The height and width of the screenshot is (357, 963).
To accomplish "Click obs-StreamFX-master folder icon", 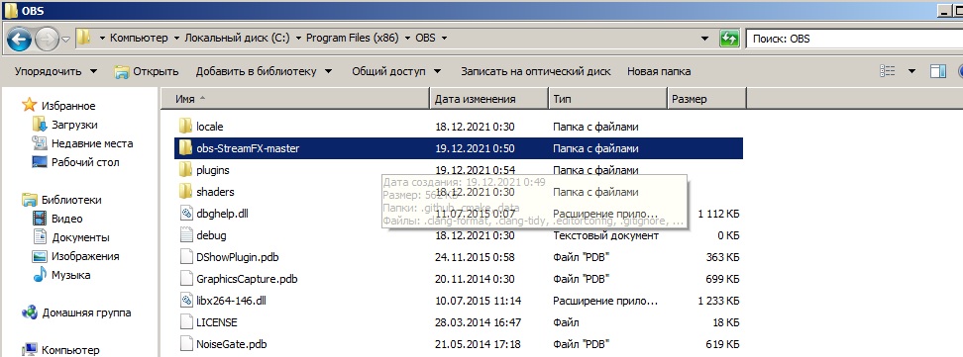I will [x=185, y=147].
